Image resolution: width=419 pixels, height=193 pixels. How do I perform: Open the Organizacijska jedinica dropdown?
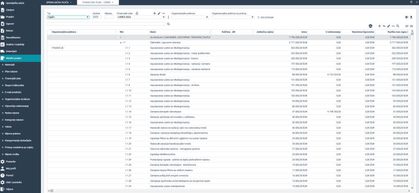(x=189, y=17)
